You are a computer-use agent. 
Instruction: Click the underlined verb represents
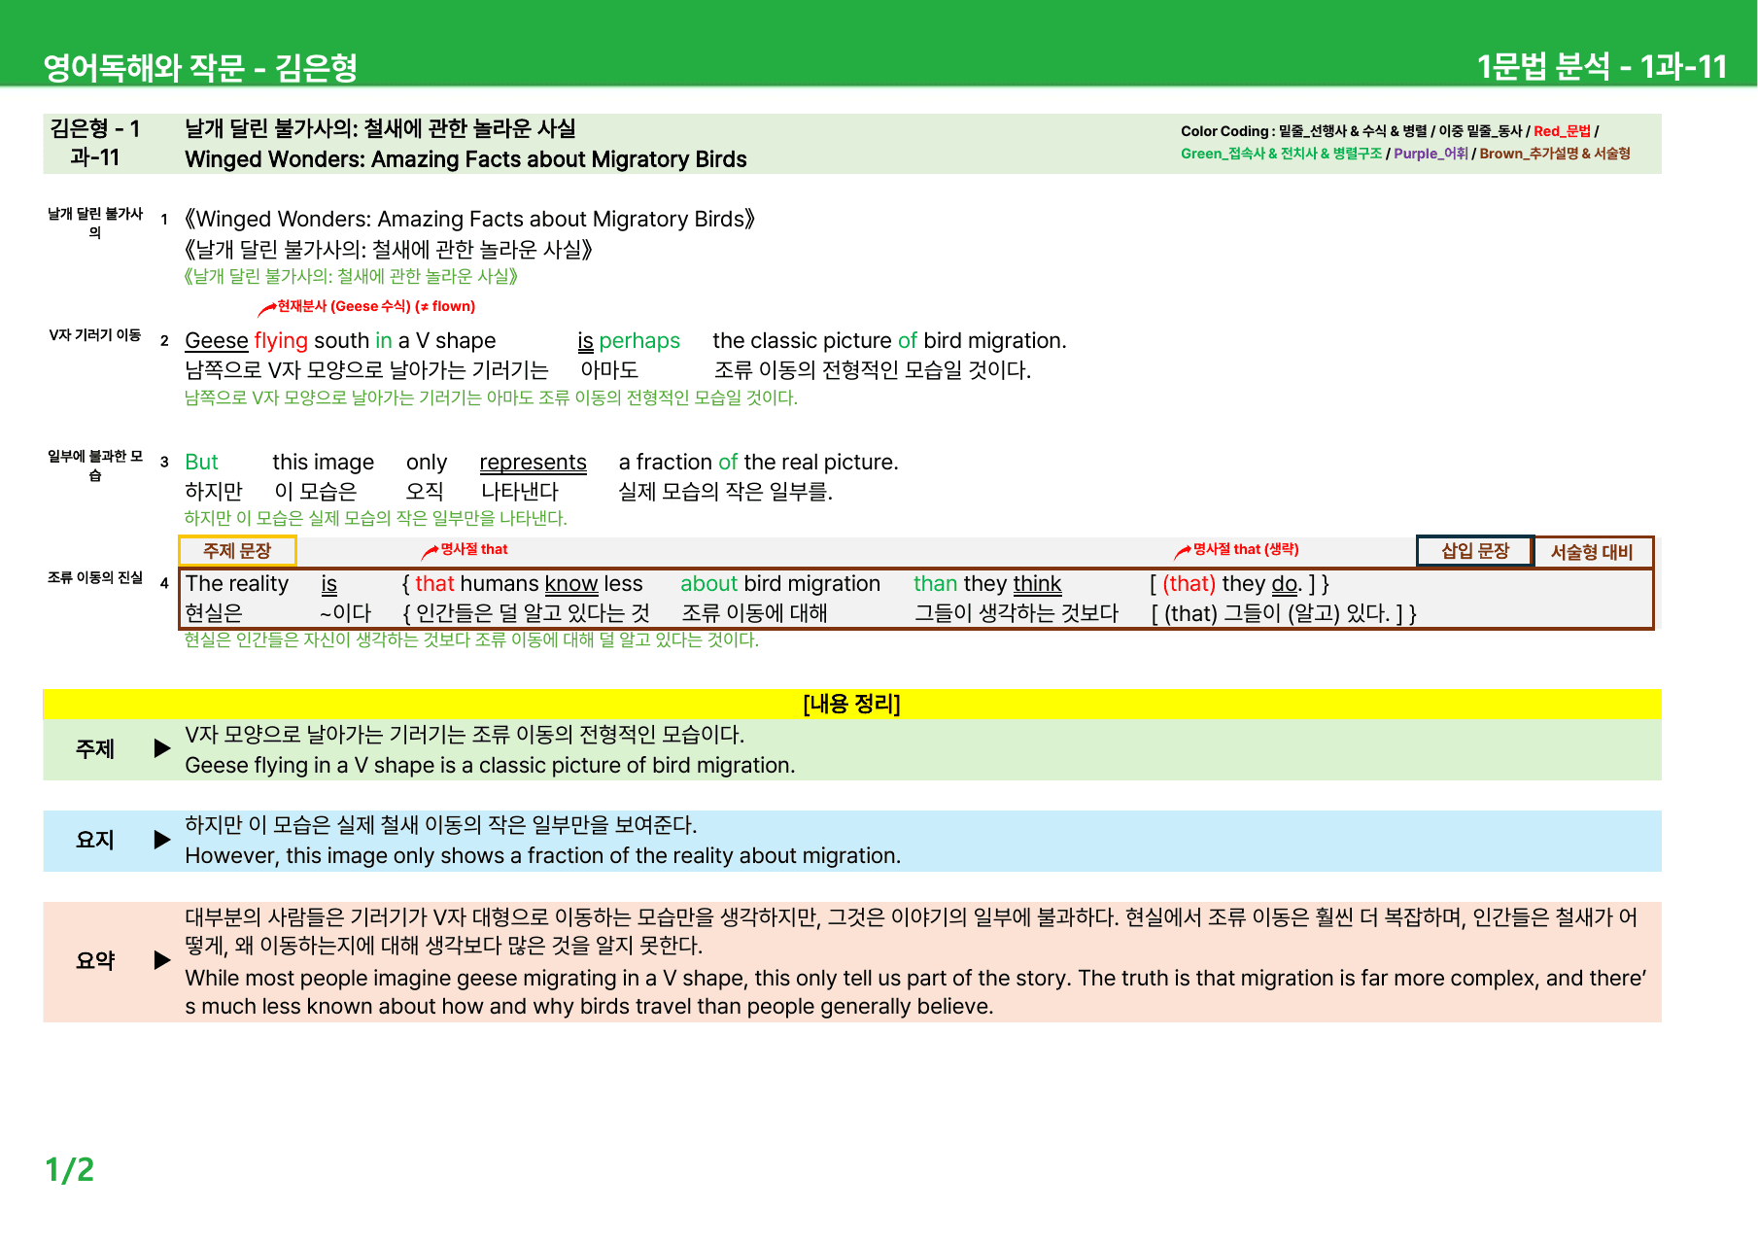[x=533, y=463]
